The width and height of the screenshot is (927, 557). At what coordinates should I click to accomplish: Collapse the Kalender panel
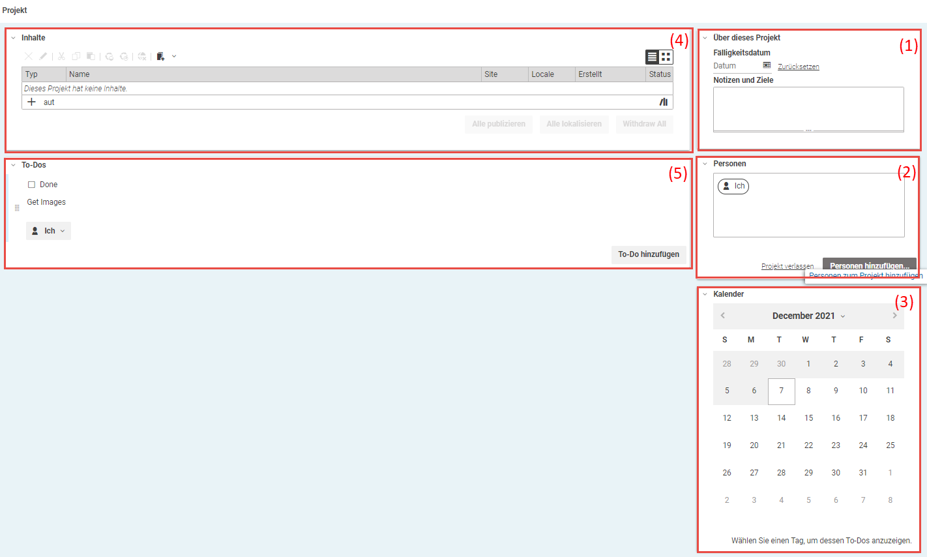click(x=705, y=294)
